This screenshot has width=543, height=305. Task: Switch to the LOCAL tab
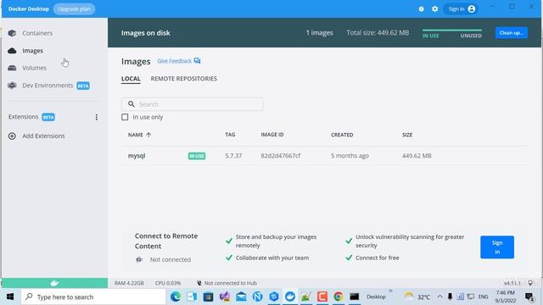coord(131,79)
